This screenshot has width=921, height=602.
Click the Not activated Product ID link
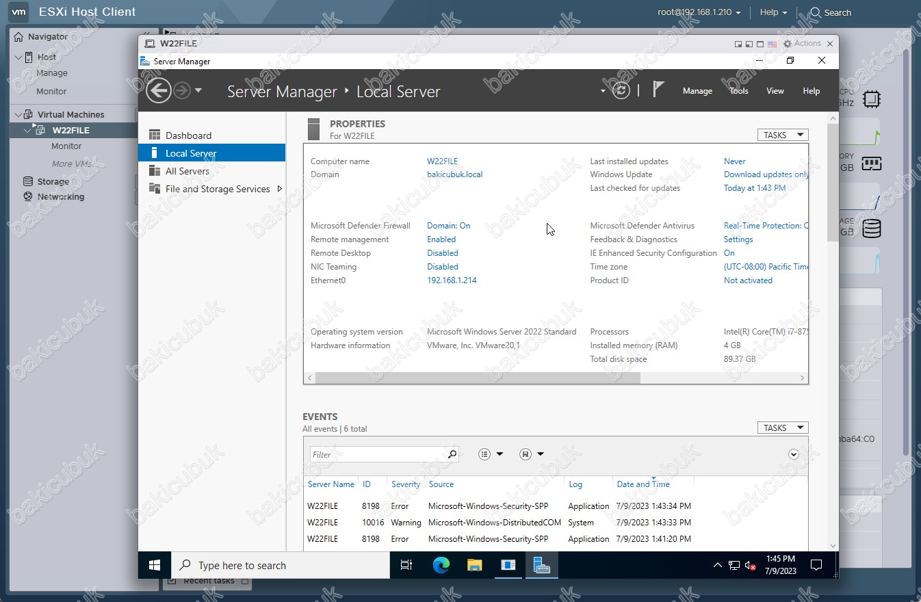pyautogui.click(x=748, y=280)
